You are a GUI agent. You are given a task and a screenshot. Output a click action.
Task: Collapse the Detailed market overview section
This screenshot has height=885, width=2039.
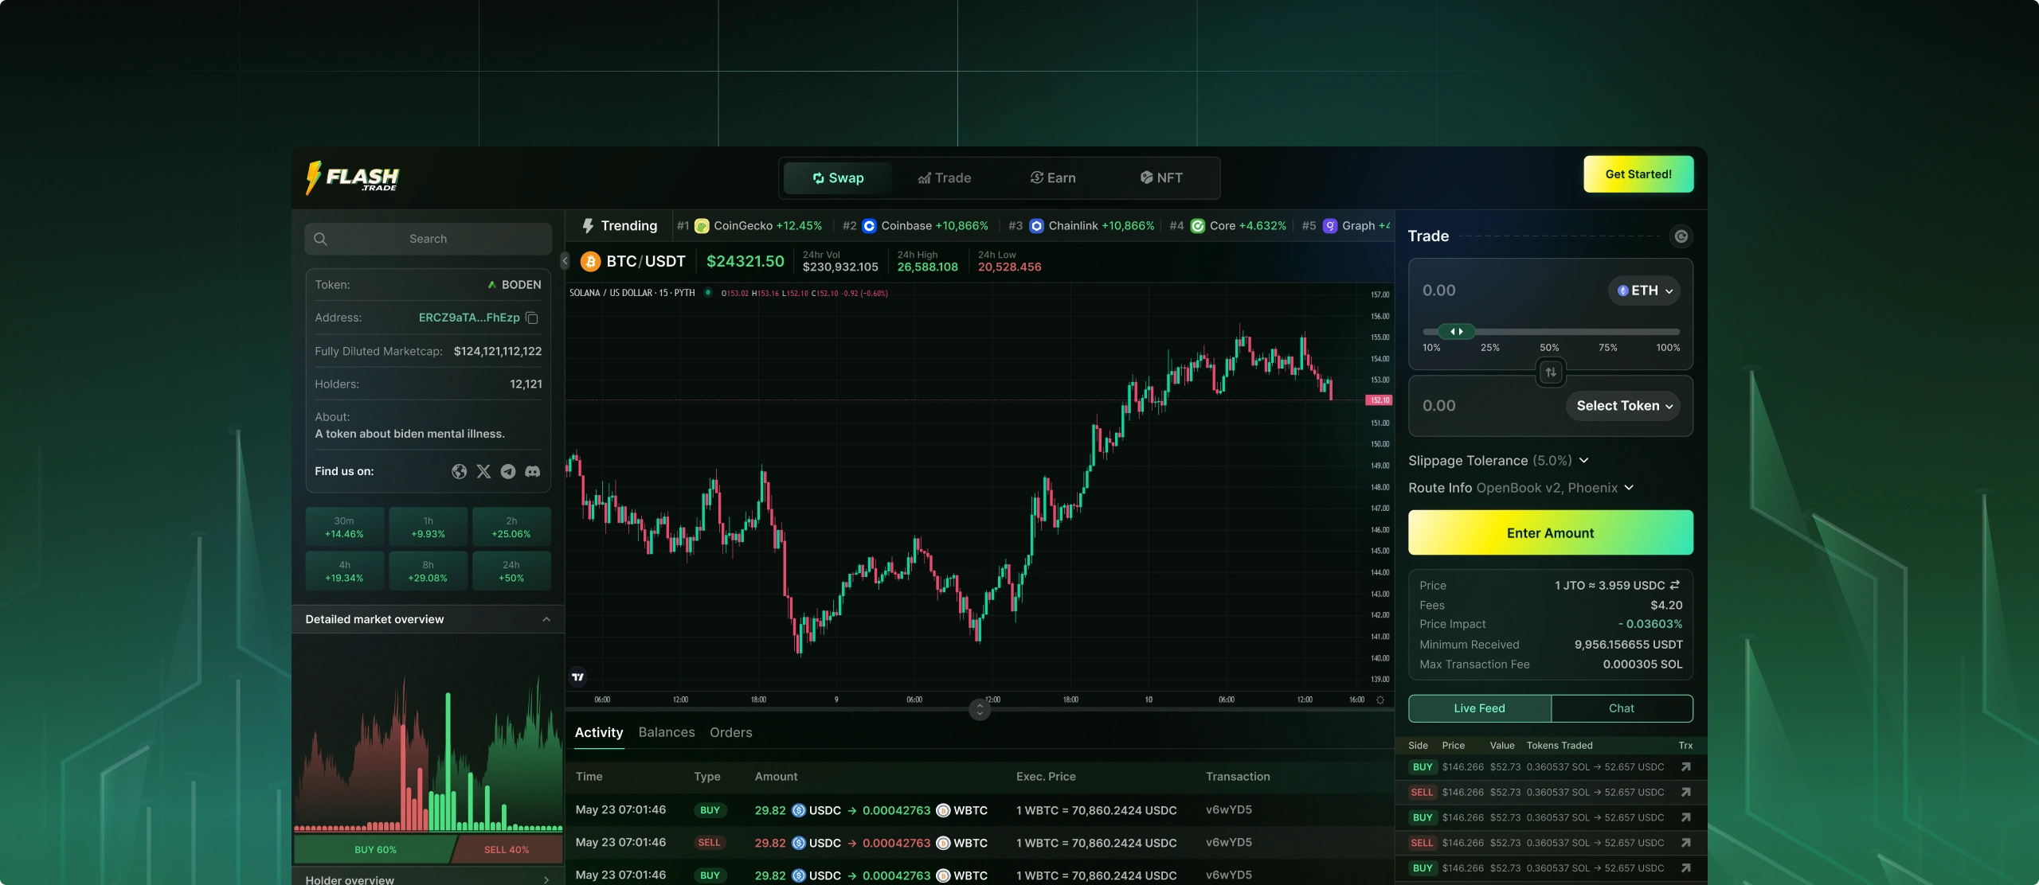pyautogui.click(x=546, y=619)
